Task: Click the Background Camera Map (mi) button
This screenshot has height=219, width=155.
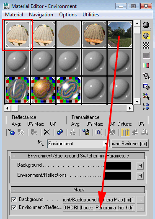Action: (x=99, y=200)
